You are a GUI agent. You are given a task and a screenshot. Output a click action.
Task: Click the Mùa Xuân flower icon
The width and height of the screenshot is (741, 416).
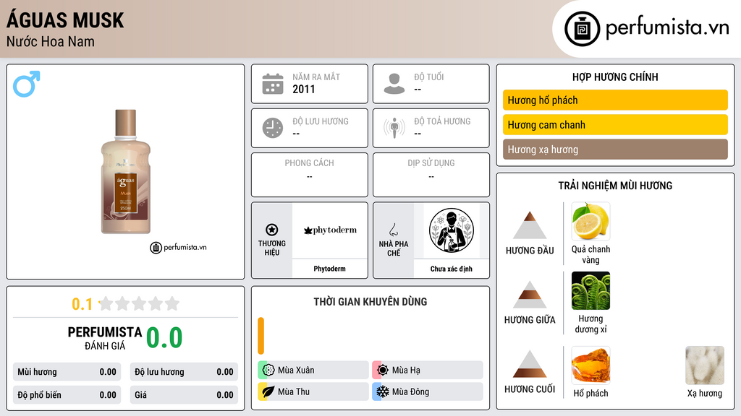click(x=268, y=370)
